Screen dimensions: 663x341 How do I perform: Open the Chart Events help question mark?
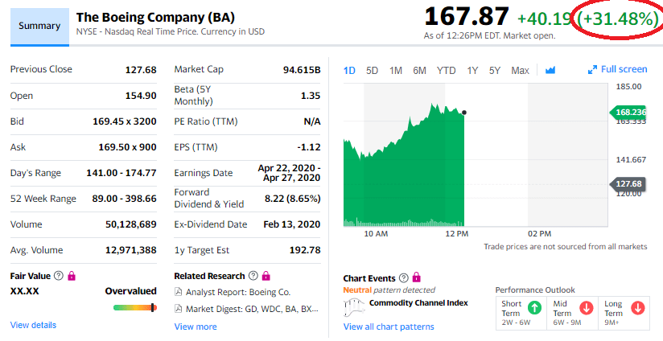pyautogui.click(x=404, y=278)
